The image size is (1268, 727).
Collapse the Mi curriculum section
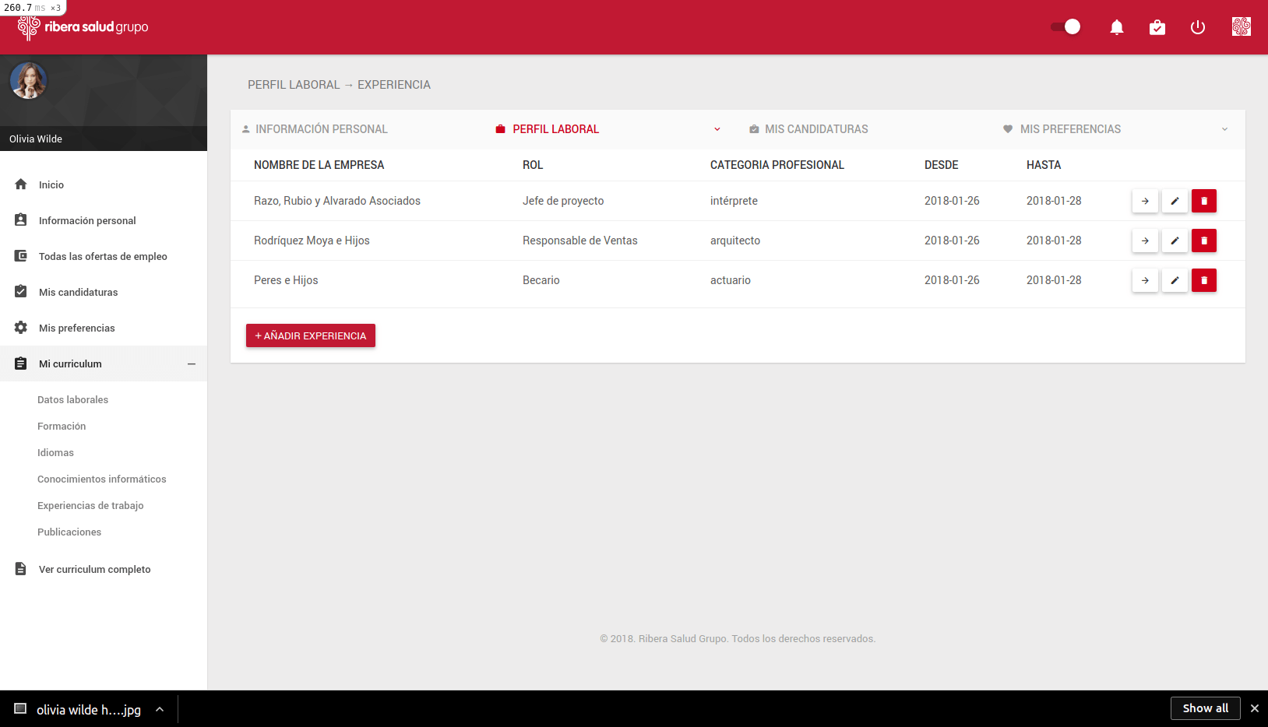tap(192, 363)
